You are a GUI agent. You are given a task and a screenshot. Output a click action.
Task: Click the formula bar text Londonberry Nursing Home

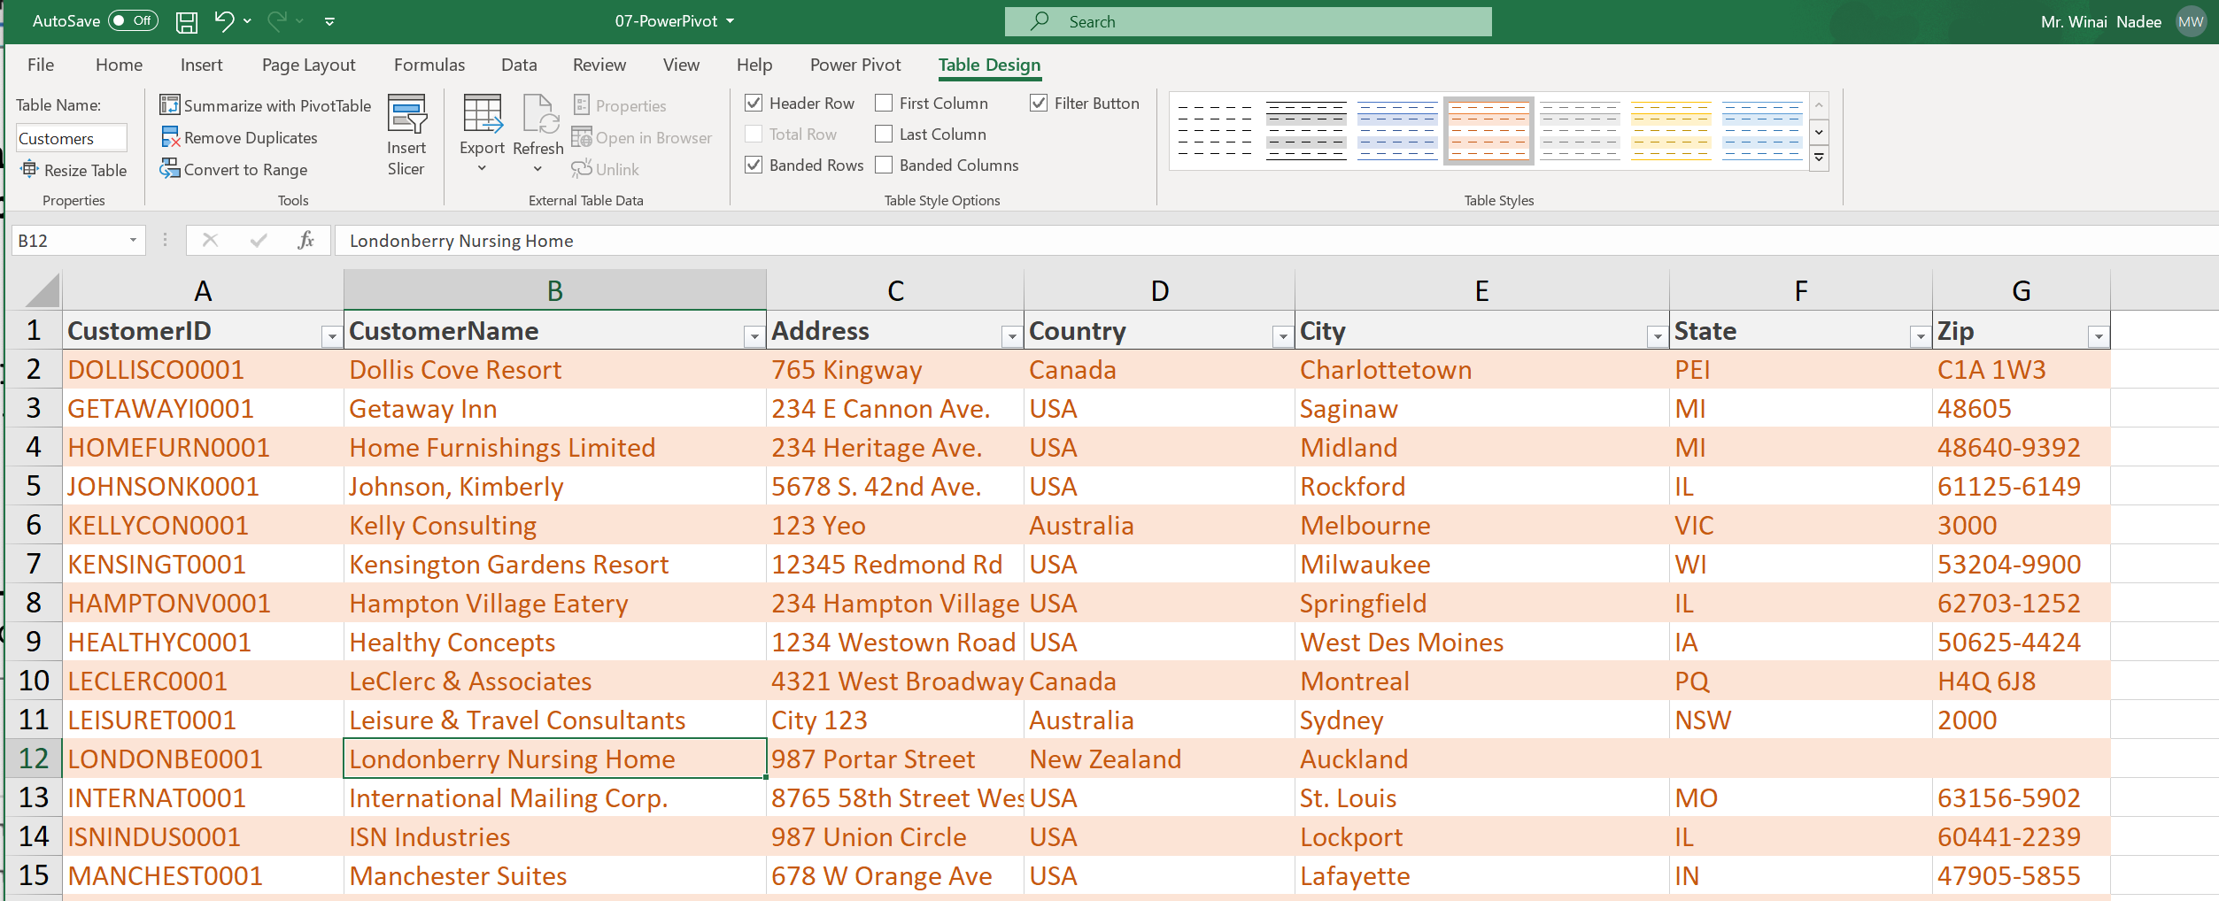pyautogui.click(x=461, y=241)
